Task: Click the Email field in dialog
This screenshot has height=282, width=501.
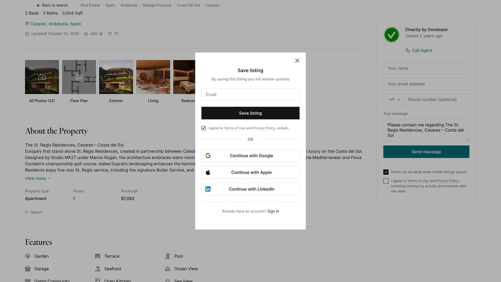Action: click(x=250, y=94)
